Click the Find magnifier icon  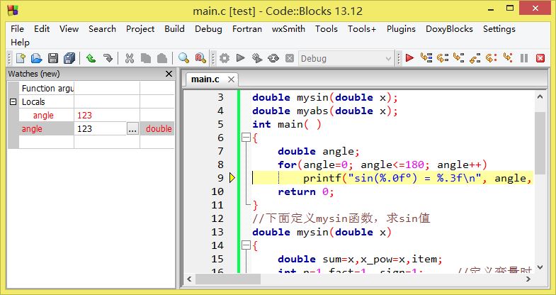point(183,58)
